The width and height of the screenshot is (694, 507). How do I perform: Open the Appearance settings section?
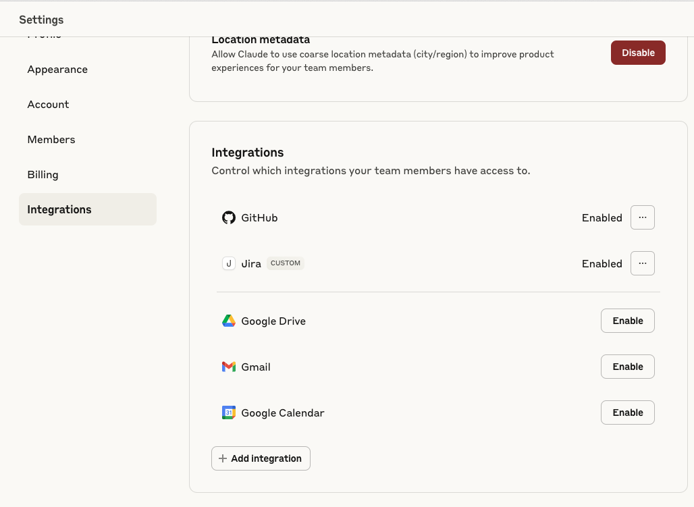[x=57, y=70]
